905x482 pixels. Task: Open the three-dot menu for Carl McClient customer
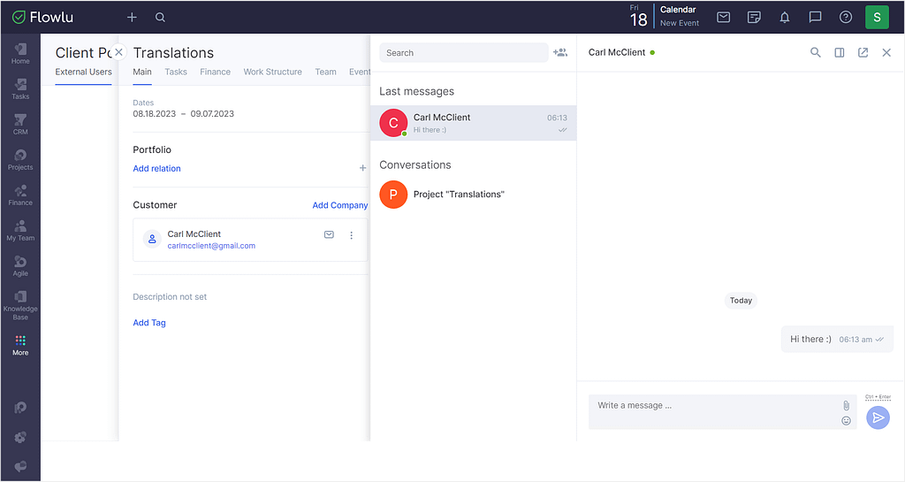coord(351,235)
